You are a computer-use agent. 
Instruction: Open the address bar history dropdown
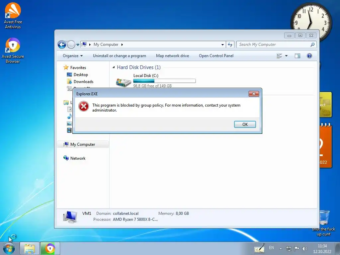pyautogui.click(x=222, y=45)
